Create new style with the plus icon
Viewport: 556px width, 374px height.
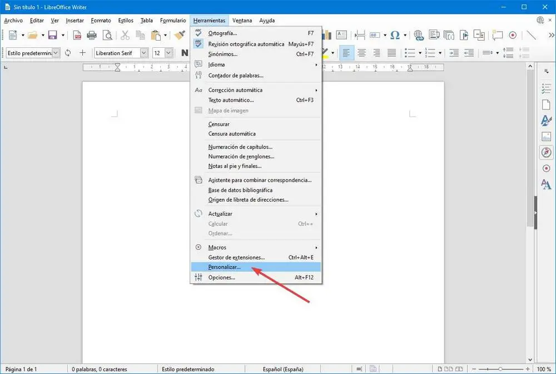pyautogui.click(x=83, y=53)
